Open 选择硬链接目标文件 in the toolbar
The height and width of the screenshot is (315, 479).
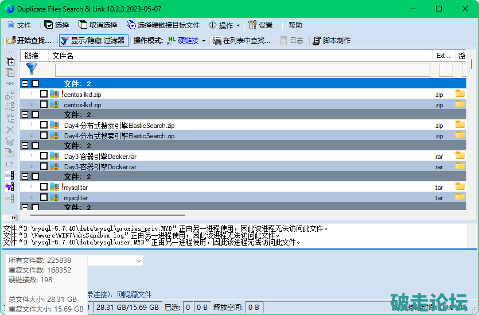(163, 25)
